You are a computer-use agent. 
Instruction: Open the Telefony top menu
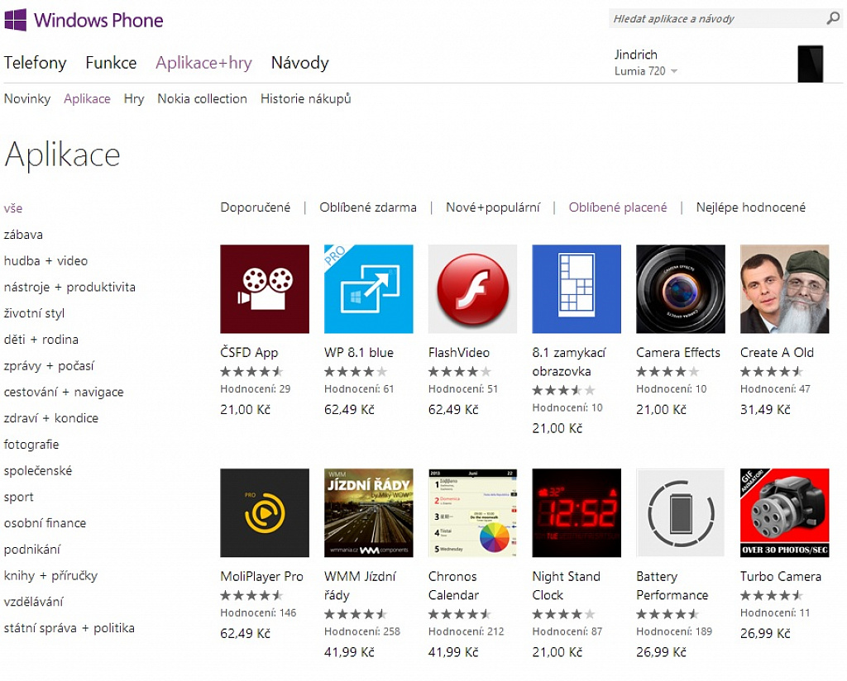click(x=35, y=63)
